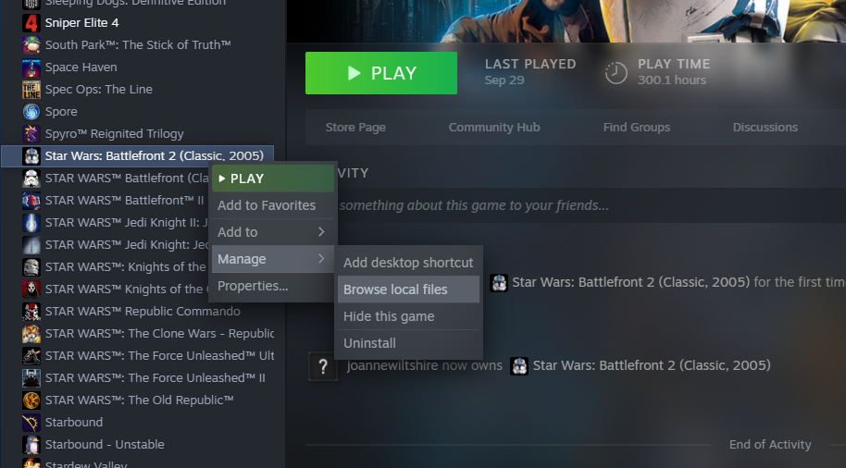Click the STAR WARS Battlefront (Classic) stormtrooper icon
Viewport: 846px width, 468px height.
coord(31,178)
